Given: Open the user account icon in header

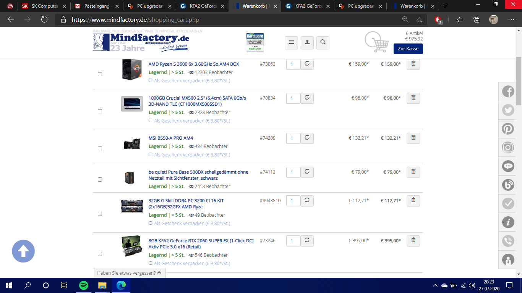Looking at the screenshot, I should 307,43.
